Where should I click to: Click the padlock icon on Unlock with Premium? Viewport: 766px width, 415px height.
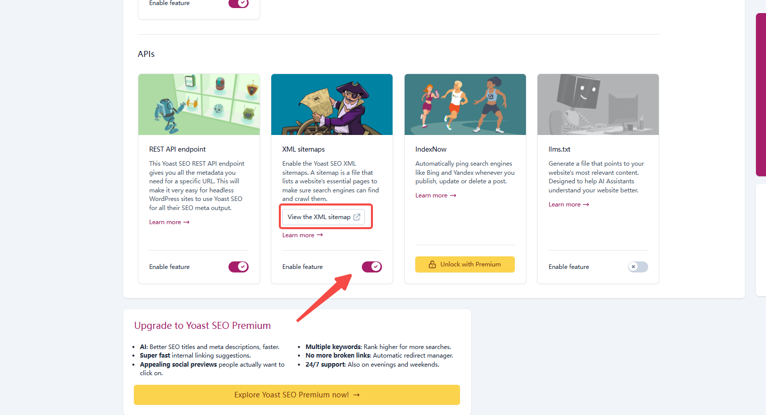click(x=432, y=264)
